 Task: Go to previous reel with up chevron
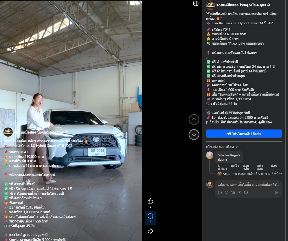194,120
